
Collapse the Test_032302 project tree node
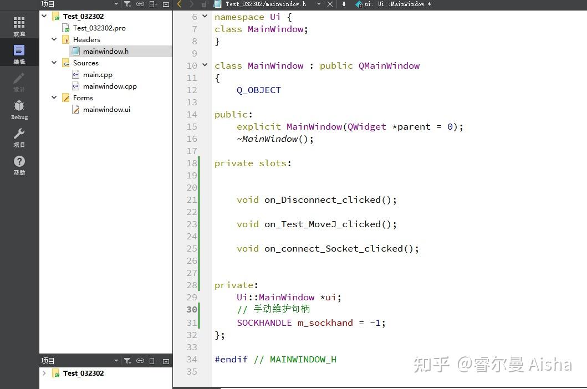[44, 16]
